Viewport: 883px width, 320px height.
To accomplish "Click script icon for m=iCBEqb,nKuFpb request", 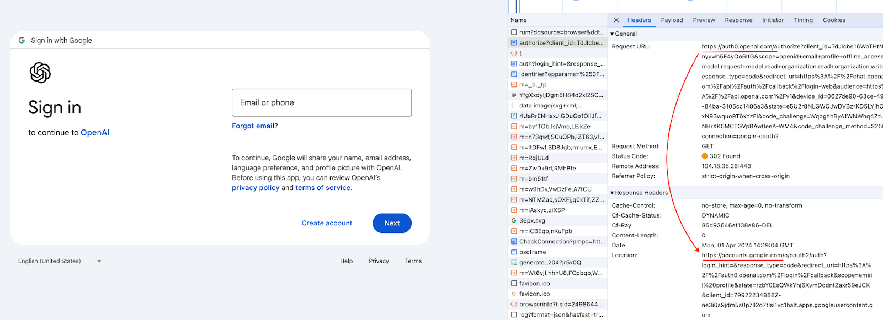I will pyautogui.click(x=514, y=231).
